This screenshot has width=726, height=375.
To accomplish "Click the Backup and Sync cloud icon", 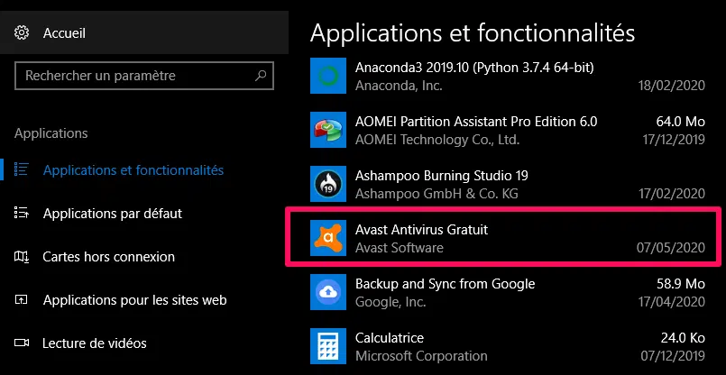I will (327, 292).
